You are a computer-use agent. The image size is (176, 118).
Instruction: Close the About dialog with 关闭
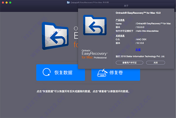click(155, 63)
